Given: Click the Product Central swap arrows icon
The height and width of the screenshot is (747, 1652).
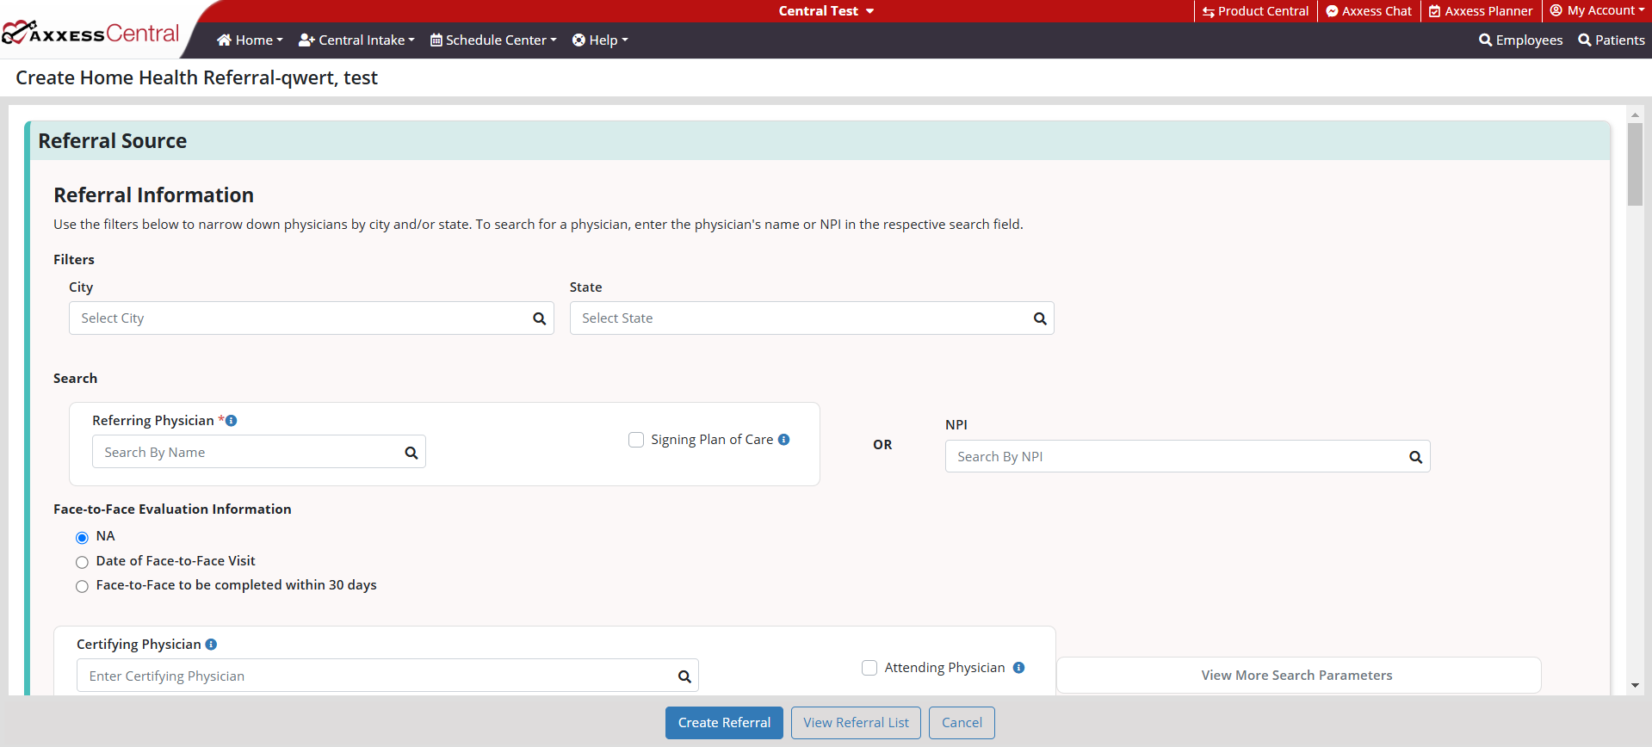Looking at the screenshot, I should coord(1209,11).
